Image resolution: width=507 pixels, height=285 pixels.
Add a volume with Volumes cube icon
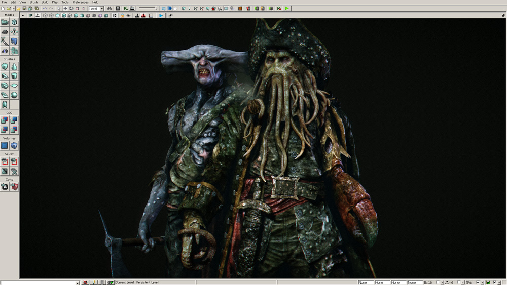[14, 146]
